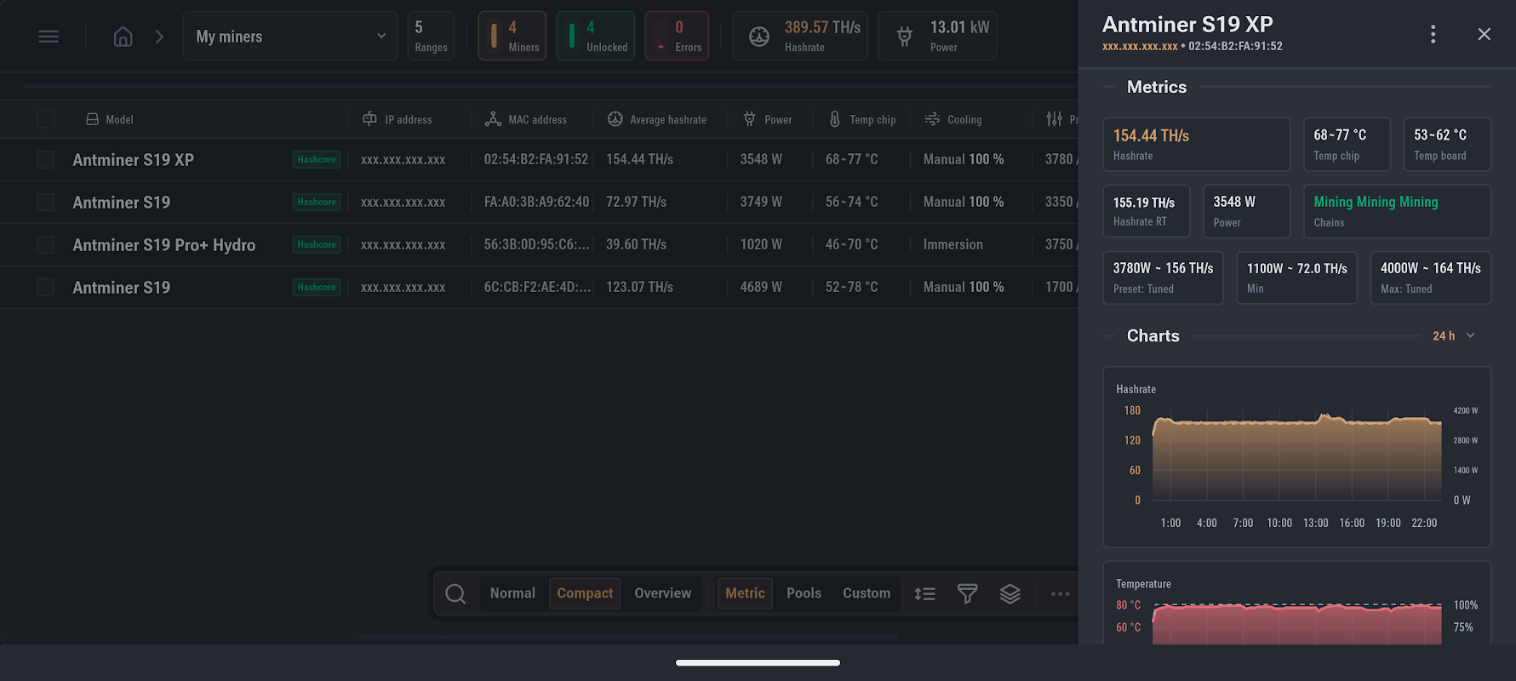The height and width of the screenshot is (681, 1516).
Task: Click the 4 Miners stat card
Action: [x=512, y=37]
